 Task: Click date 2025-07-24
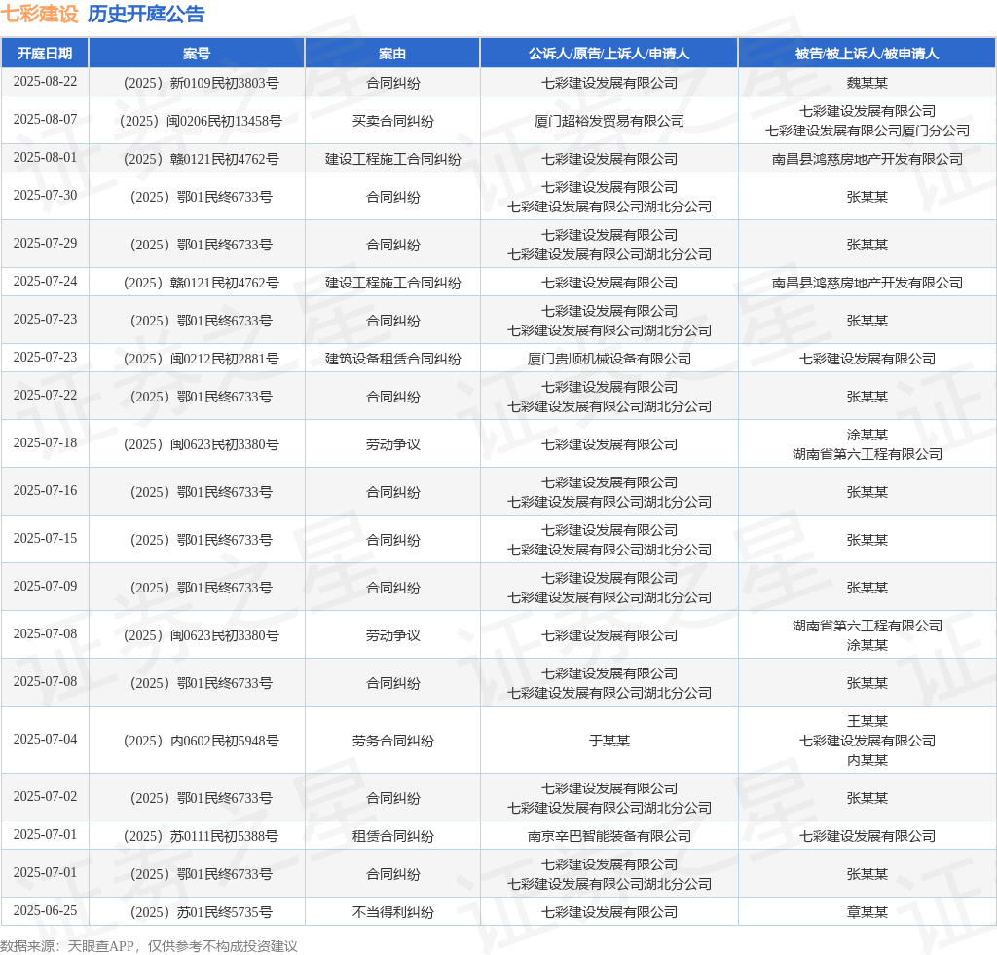(x=45, y=282)
